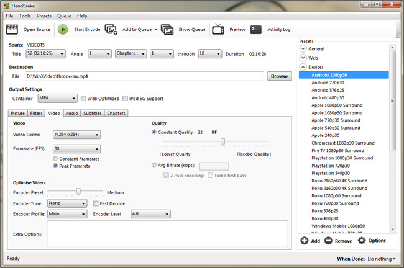Select the Chromecast 1080p30 Surround preset
Image resolution: width=404 pixels, height=268 pixels.
click(x=344, y=143)
